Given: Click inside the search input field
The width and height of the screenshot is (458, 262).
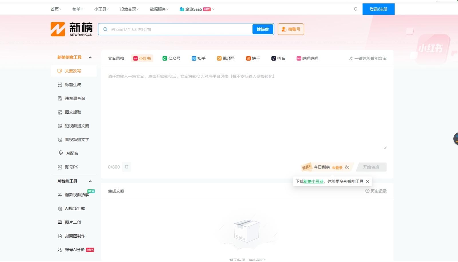Looking at the screenshot, I should click(x=177, y=29).
